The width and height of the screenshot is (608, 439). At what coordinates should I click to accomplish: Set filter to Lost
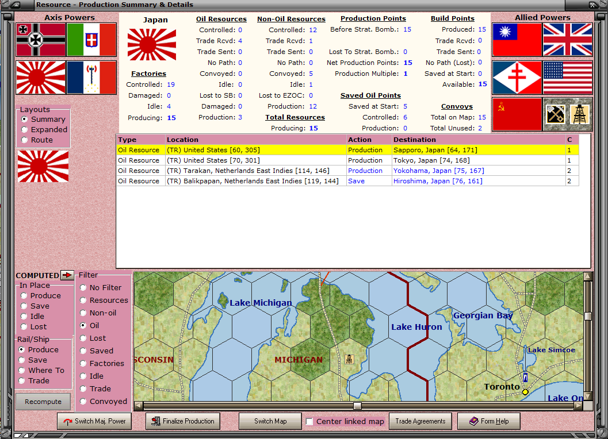93,338
